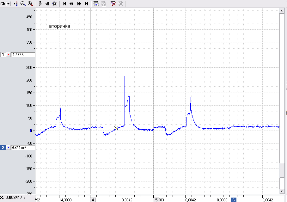This screenshot has width=287, height=202.
Task: Click the 'вторичка' label on the chart
Action: pos(59,26)
